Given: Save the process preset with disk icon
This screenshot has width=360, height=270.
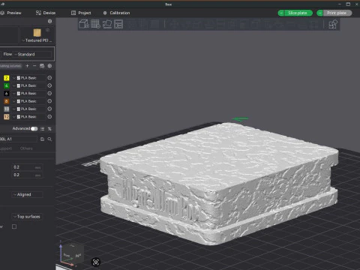Looking at the screenshot, I should tap(42, 139).
